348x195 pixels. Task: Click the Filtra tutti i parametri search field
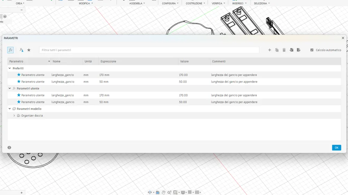149,50
